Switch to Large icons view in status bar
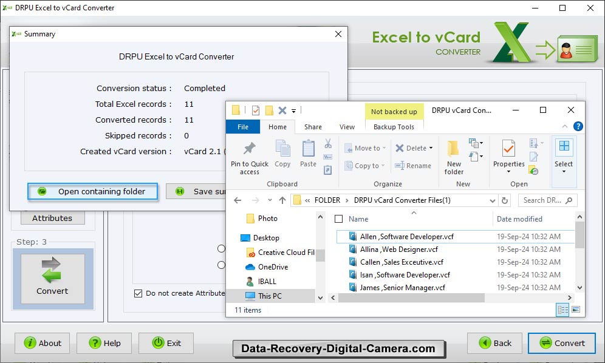 (x=576, y=310)
